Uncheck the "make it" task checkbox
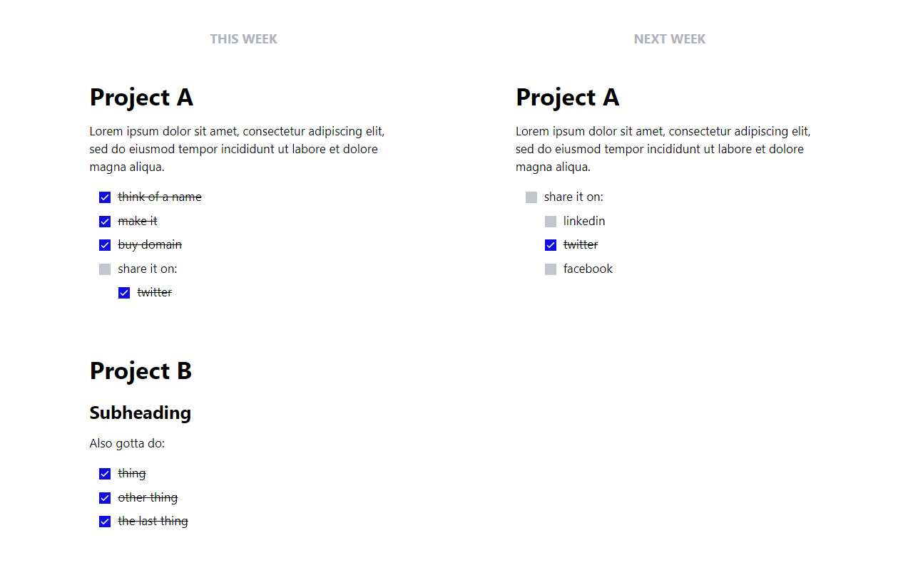The image size is (913, 570). pyautogui.click(x=105, y=222)
